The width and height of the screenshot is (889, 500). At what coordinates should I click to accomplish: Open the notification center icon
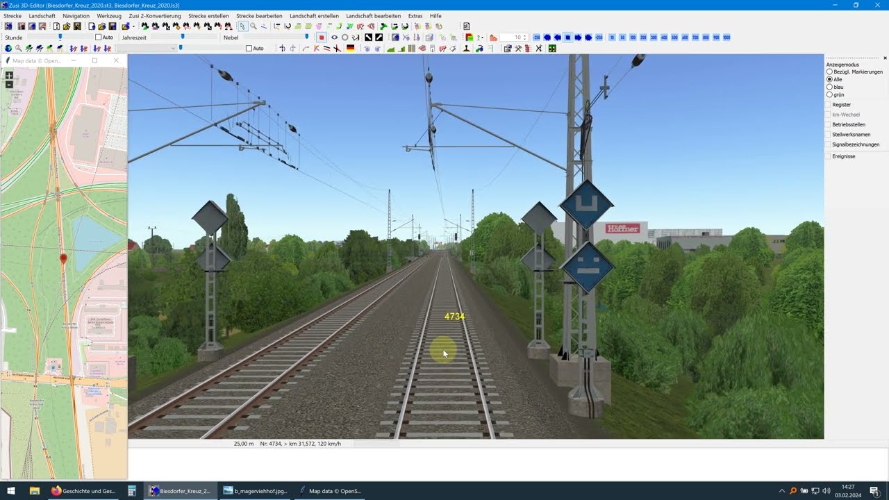click(874, 491)
